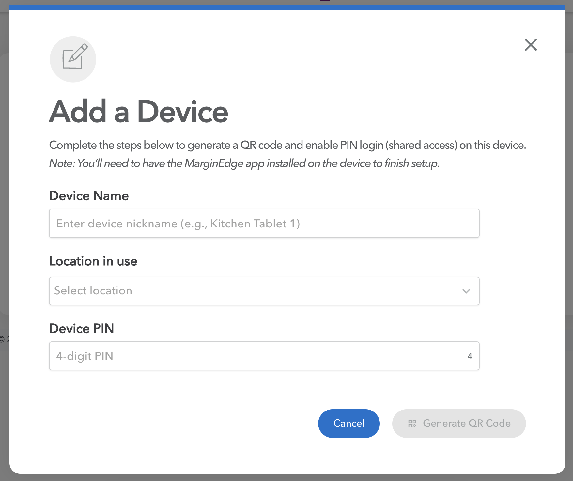Expand the location chevron arrow

(x=466, y=291)
